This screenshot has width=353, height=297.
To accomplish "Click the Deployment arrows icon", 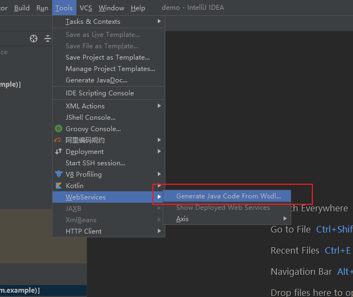I will [59, 151].
